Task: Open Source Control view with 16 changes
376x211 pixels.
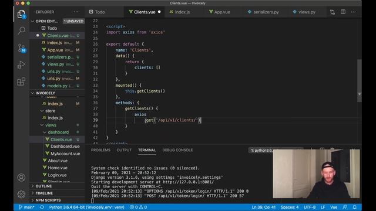Action: point(21,48)
